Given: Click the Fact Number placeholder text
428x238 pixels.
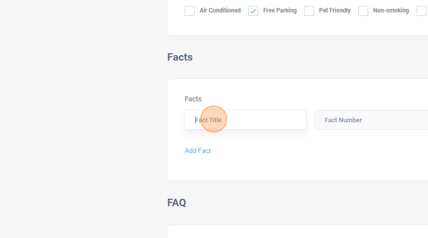Looking at the screenshot, I should (343, 120).
